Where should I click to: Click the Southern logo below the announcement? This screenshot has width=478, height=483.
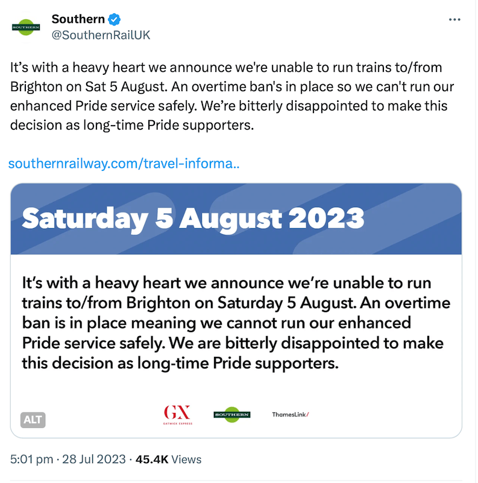click(232, 415)
